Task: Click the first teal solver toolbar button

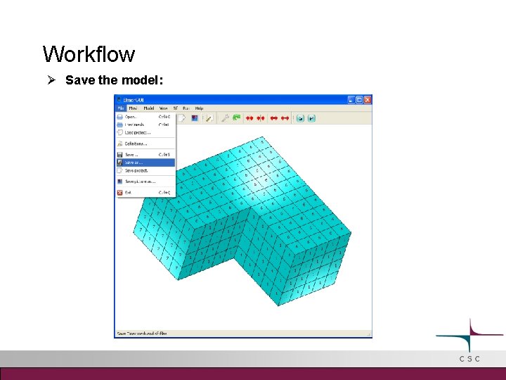Action: point(301,118)
